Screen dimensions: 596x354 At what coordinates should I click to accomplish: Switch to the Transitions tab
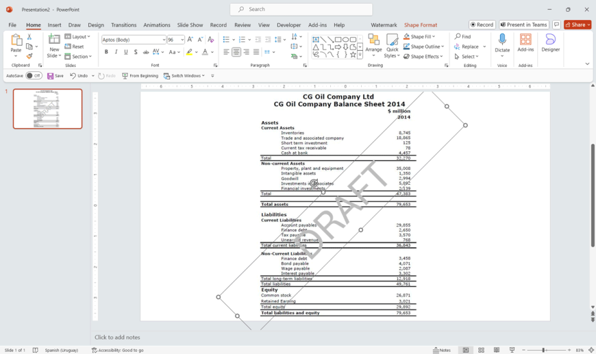tap(123, 25)
